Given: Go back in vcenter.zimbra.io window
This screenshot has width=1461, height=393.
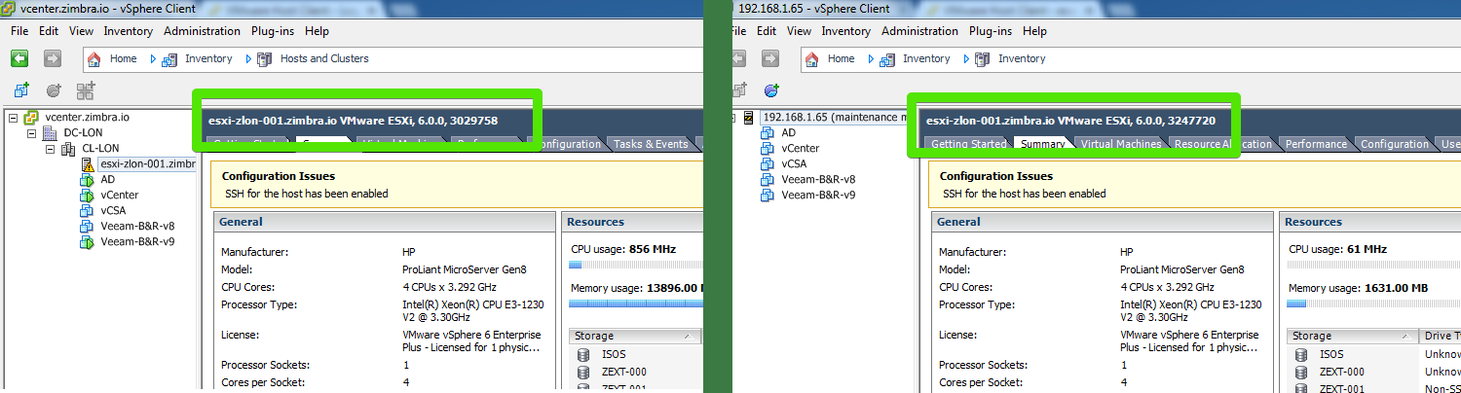Looking at the screenshot, I should click(x=19, y=58).
